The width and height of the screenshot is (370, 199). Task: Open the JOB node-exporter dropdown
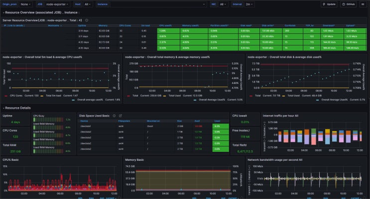[x=54, y=4]
